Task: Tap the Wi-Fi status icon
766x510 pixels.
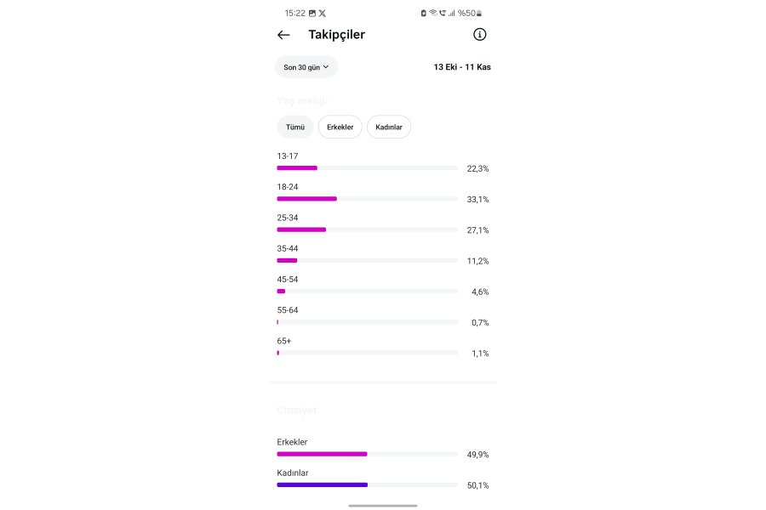Action: point(433,14)
